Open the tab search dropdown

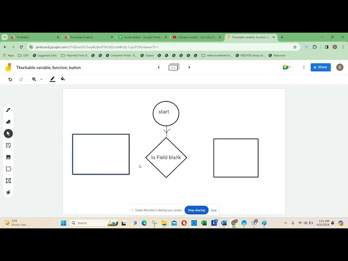(x=4, y=38)
